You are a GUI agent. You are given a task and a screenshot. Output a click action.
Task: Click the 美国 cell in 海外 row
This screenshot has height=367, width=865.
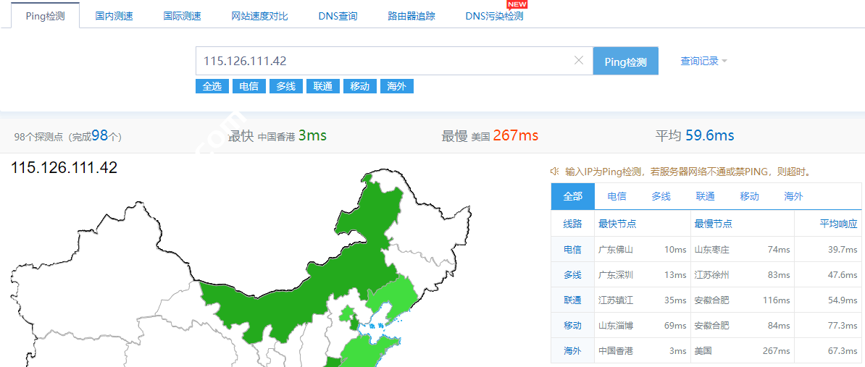[703, 351]
